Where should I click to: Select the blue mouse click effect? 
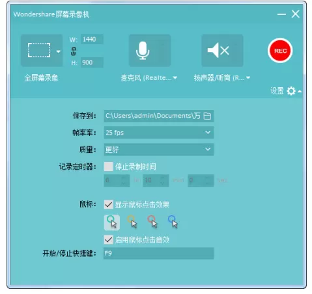tap(173, 222)
